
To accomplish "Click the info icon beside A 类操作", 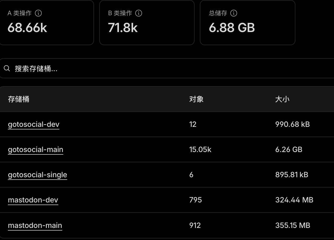I will [x=38, y=13].
